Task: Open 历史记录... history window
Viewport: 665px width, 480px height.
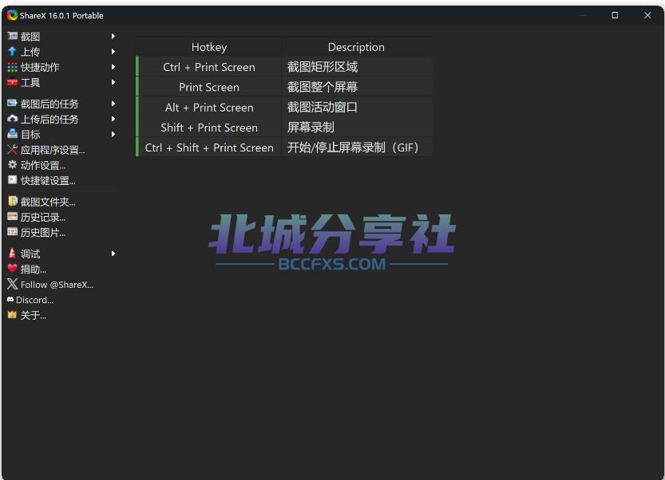Action: 62,217
